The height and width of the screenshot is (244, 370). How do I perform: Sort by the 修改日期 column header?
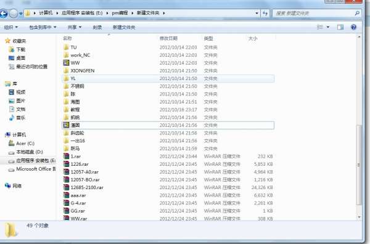coord(168,38)
